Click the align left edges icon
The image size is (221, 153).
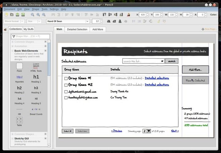coord(67,14)
